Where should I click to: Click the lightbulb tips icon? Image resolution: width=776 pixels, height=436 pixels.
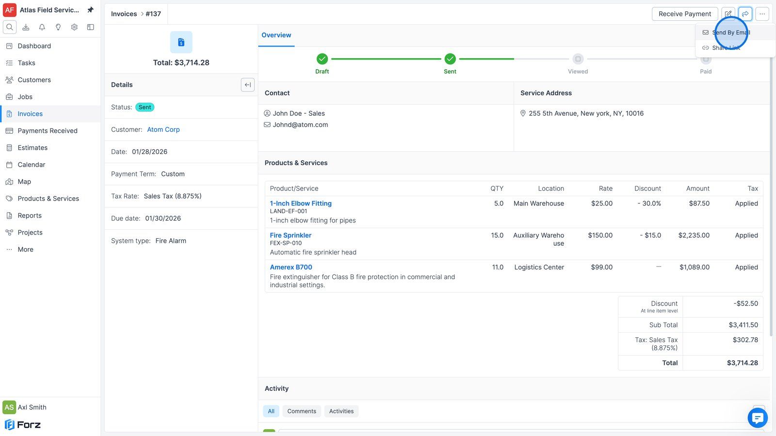point(58,27)
